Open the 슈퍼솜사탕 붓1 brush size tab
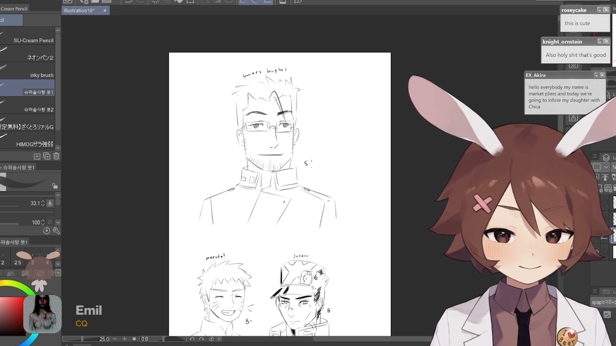 (14, 242)
